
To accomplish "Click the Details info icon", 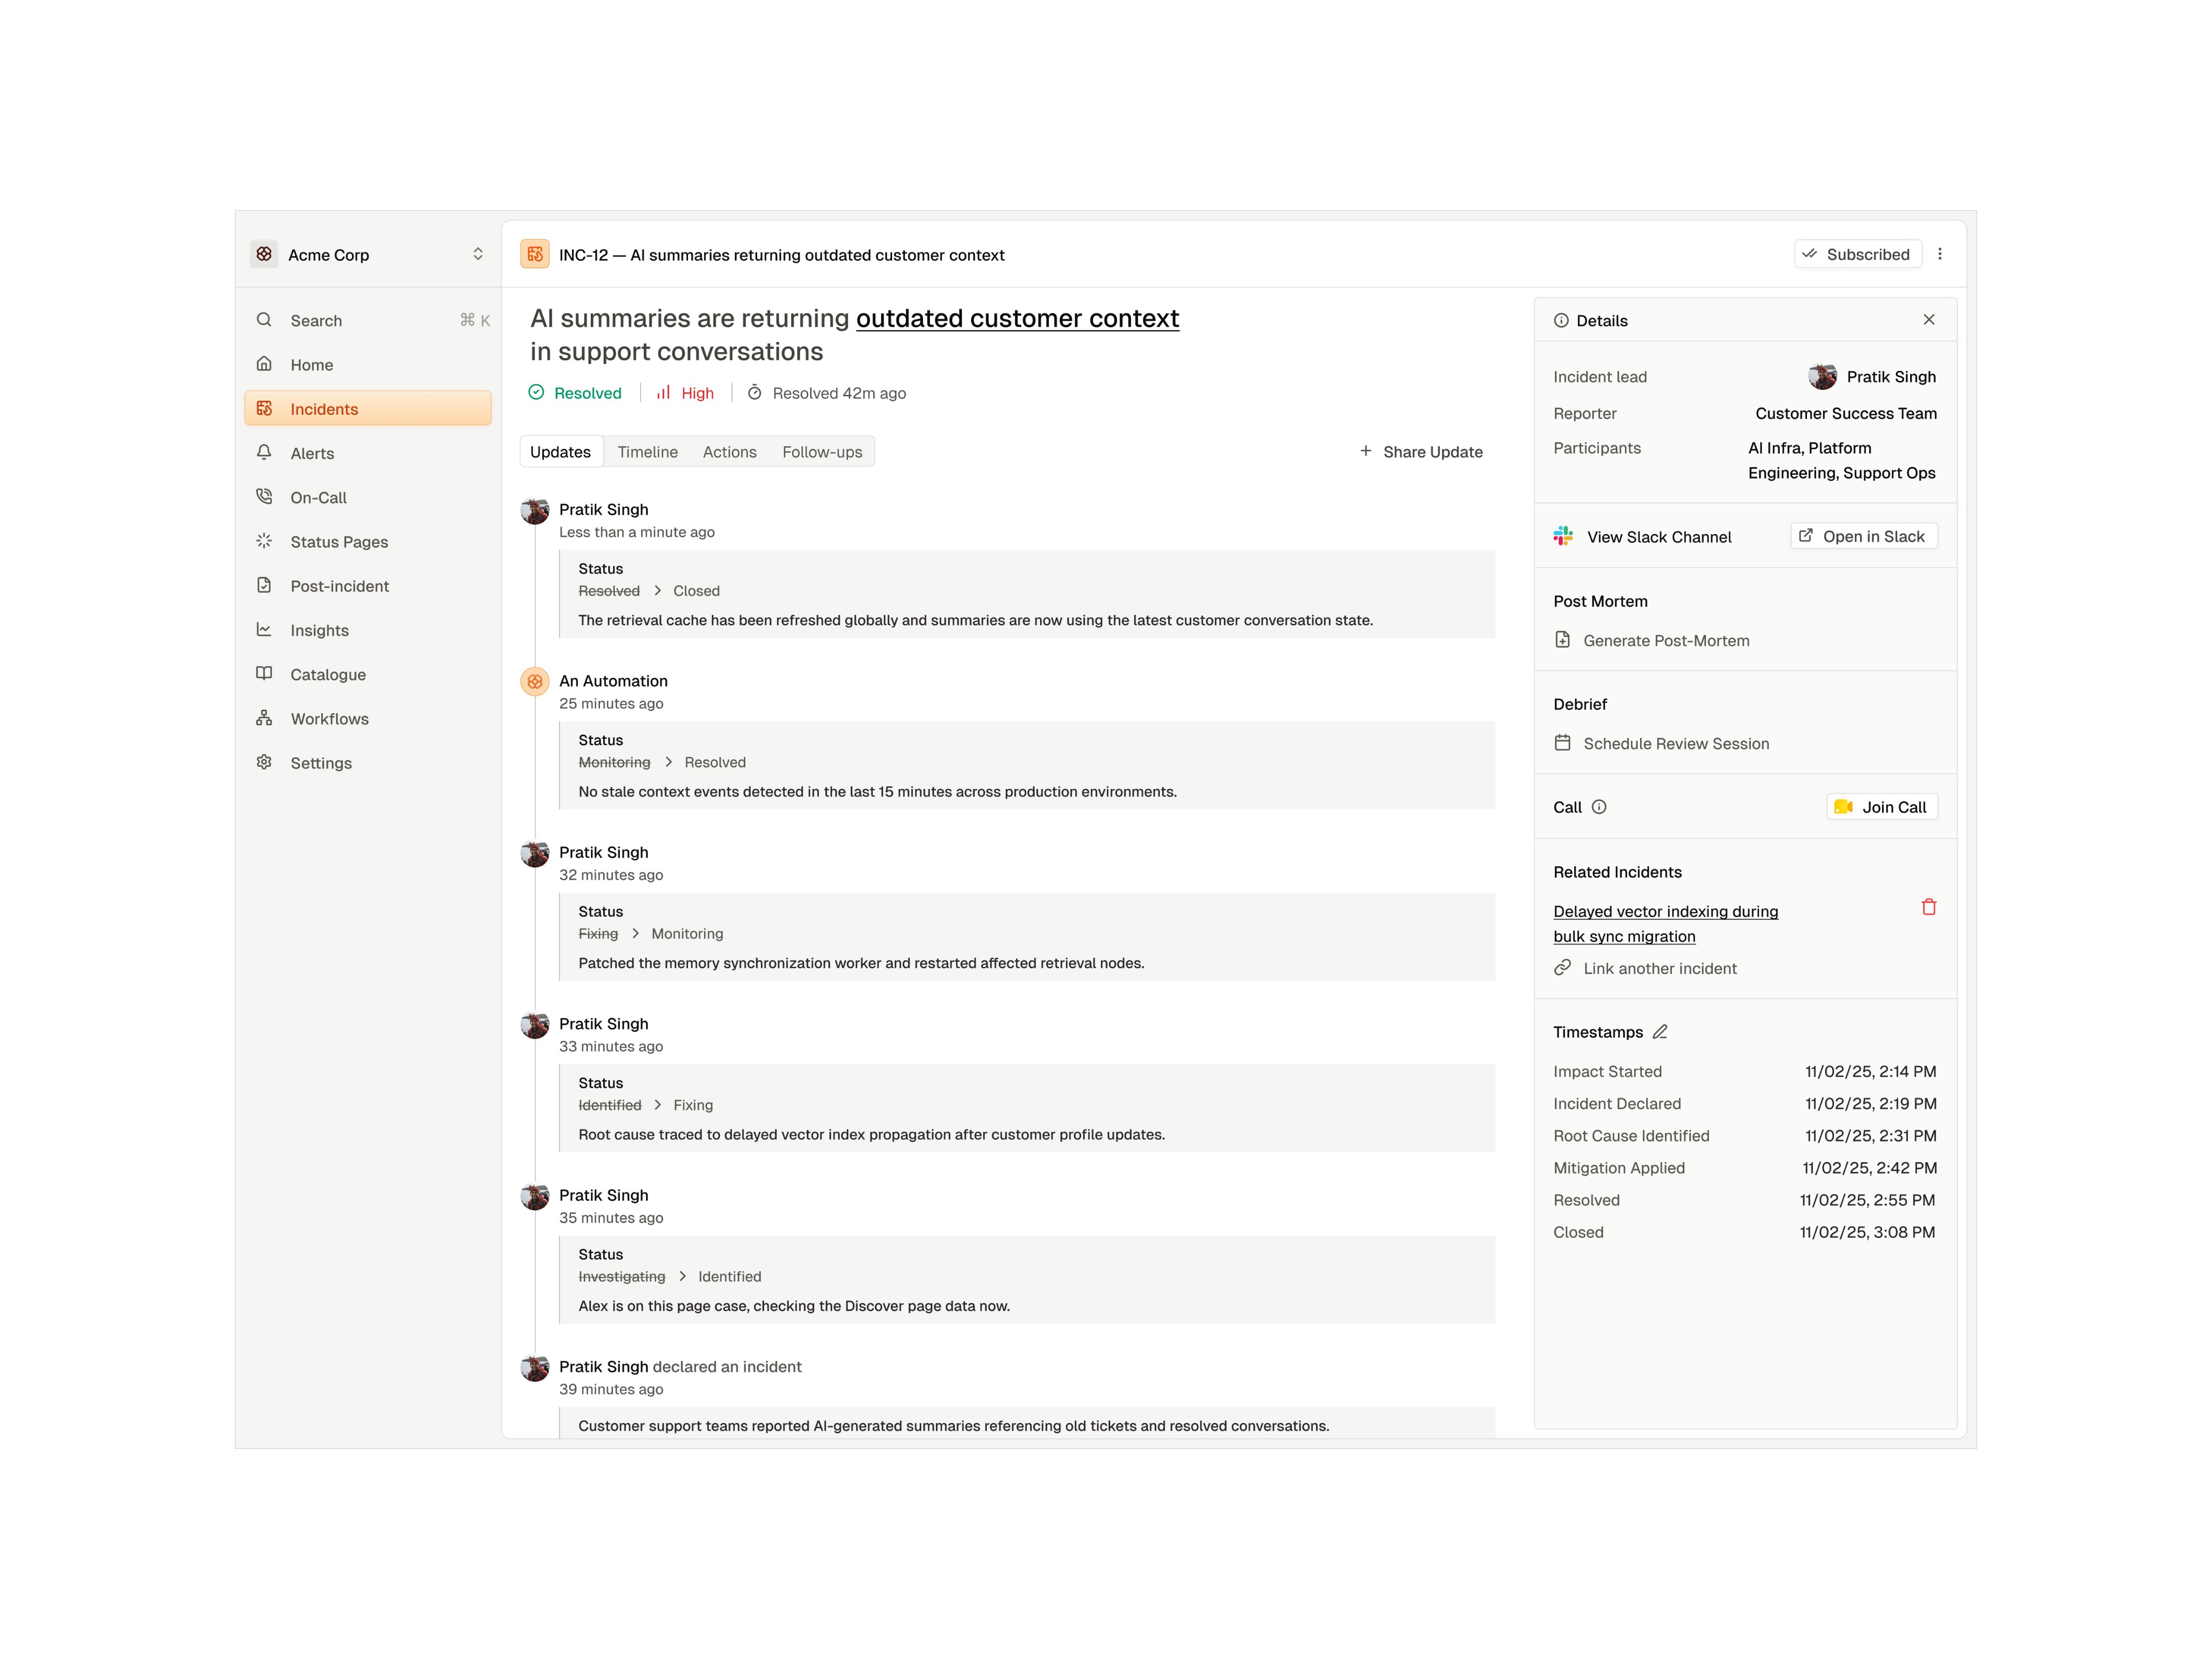I will click(x=1561, y=320).
